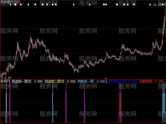Select the red 长阳吞阴 indicator label
Viewport: 166px width, 124px height.
tap(146, 81)
